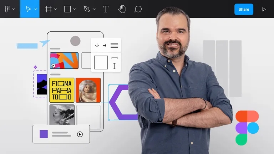This screenshot has width=274, height=154.
Task: Select the Frame tool
Action: coord(48,9)
